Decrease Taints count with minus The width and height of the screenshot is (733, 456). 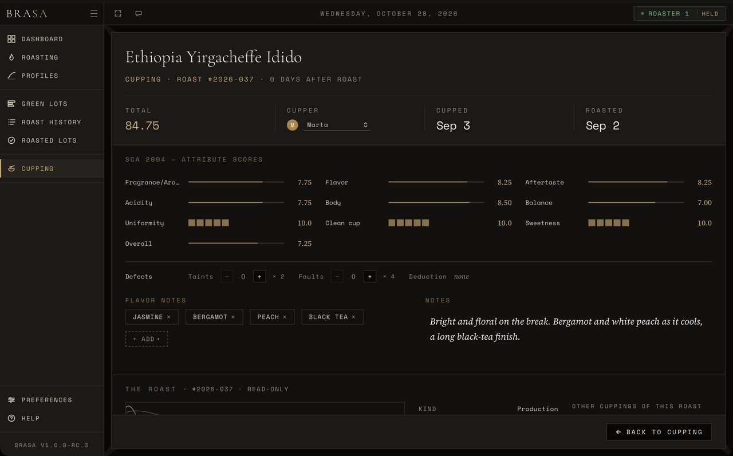tap(227, 277)
